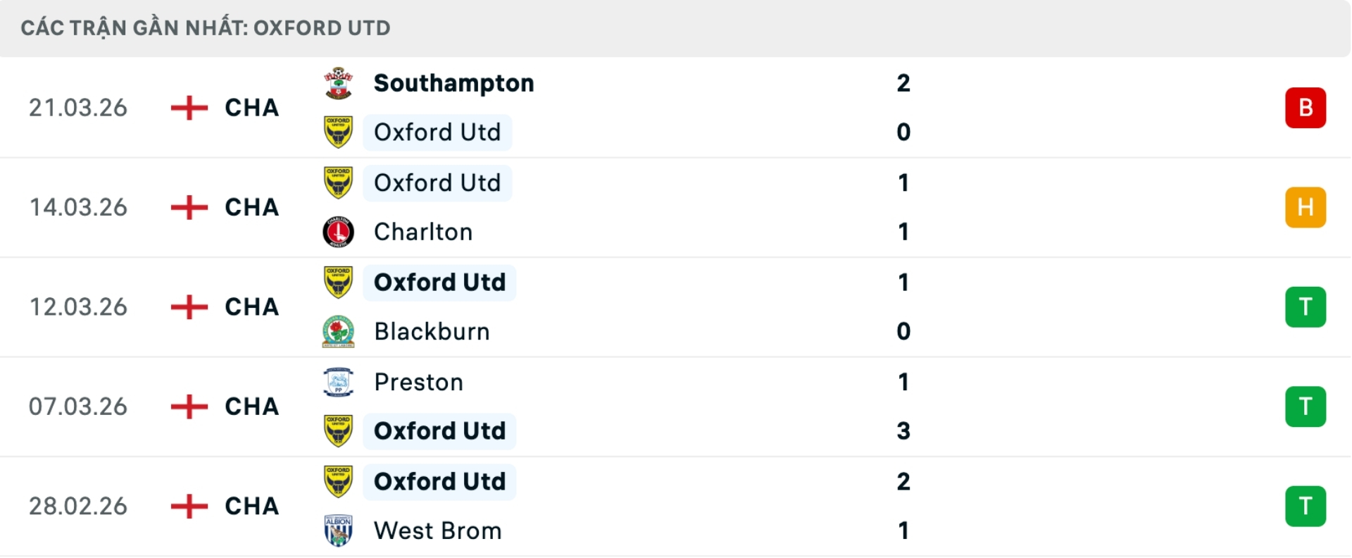Click the Southampton club crest icon
The image size is (1352, 558).
click(x=338, y=83)
